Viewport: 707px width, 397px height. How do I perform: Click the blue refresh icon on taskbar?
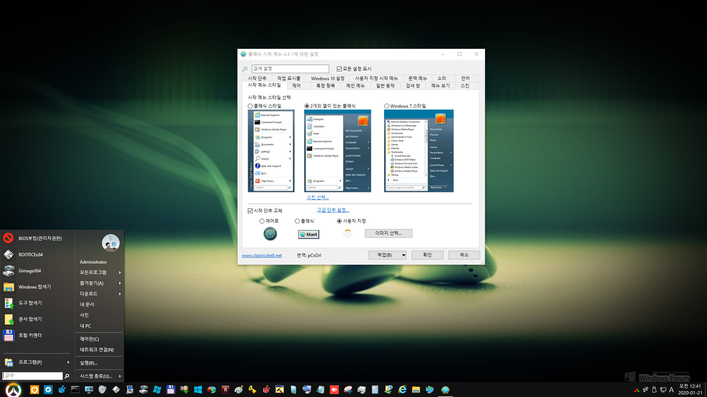(48, 390)
